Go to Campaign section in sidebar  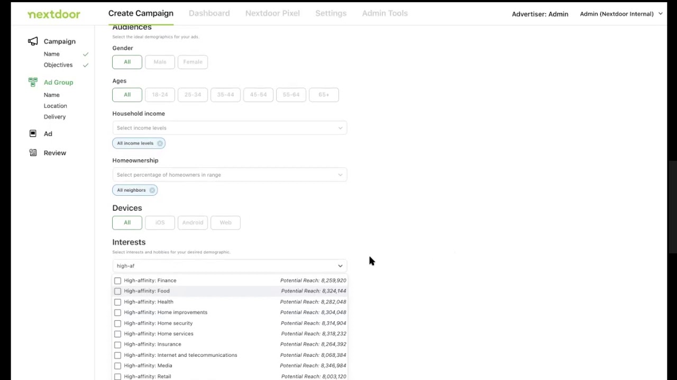pos(59,41)
